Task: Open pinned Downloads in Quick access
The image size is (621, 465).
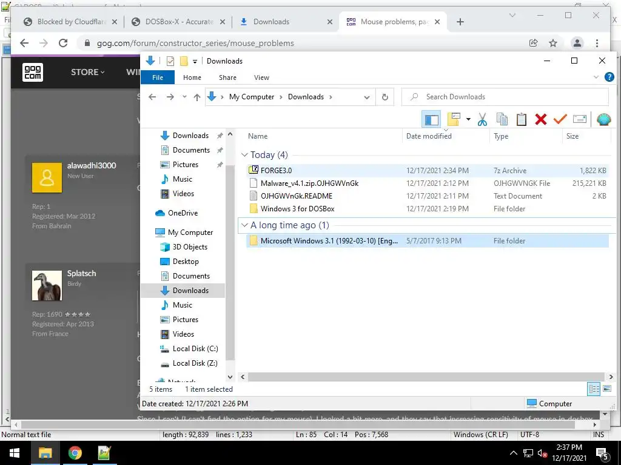Action: pos(190,136)
